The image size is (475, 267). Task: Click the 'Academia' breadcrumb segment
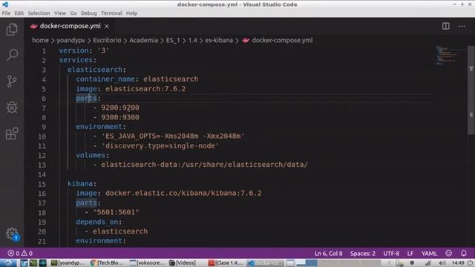(143, 40)
